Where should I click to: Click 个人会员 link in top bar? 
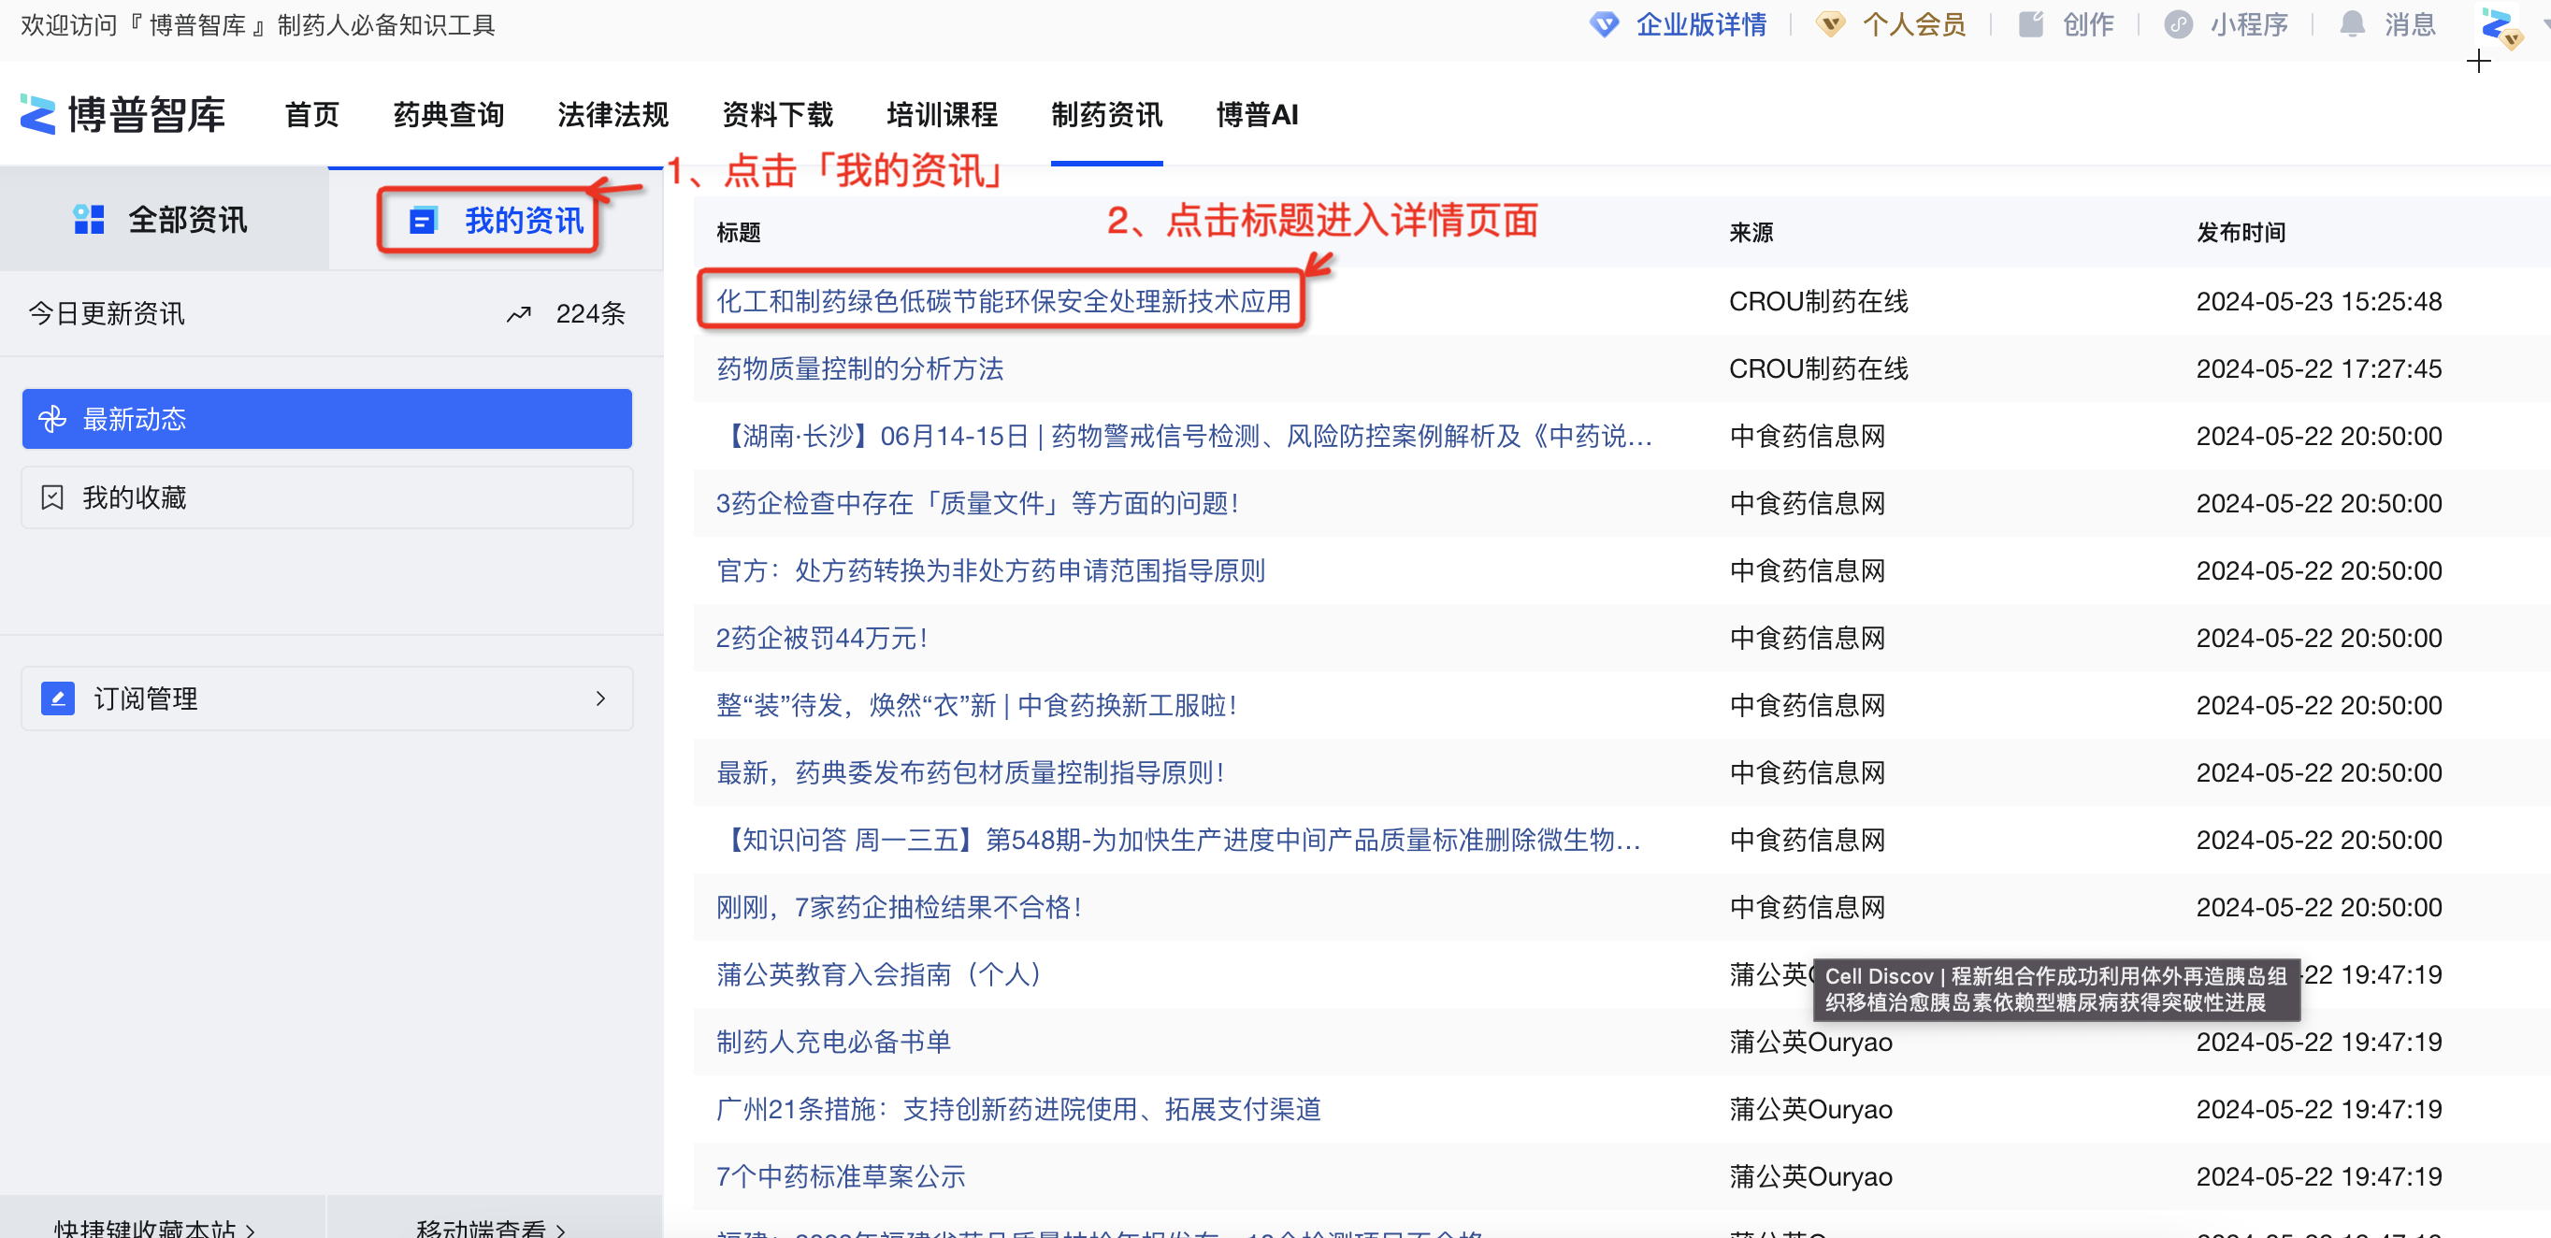click(1914, 24)
